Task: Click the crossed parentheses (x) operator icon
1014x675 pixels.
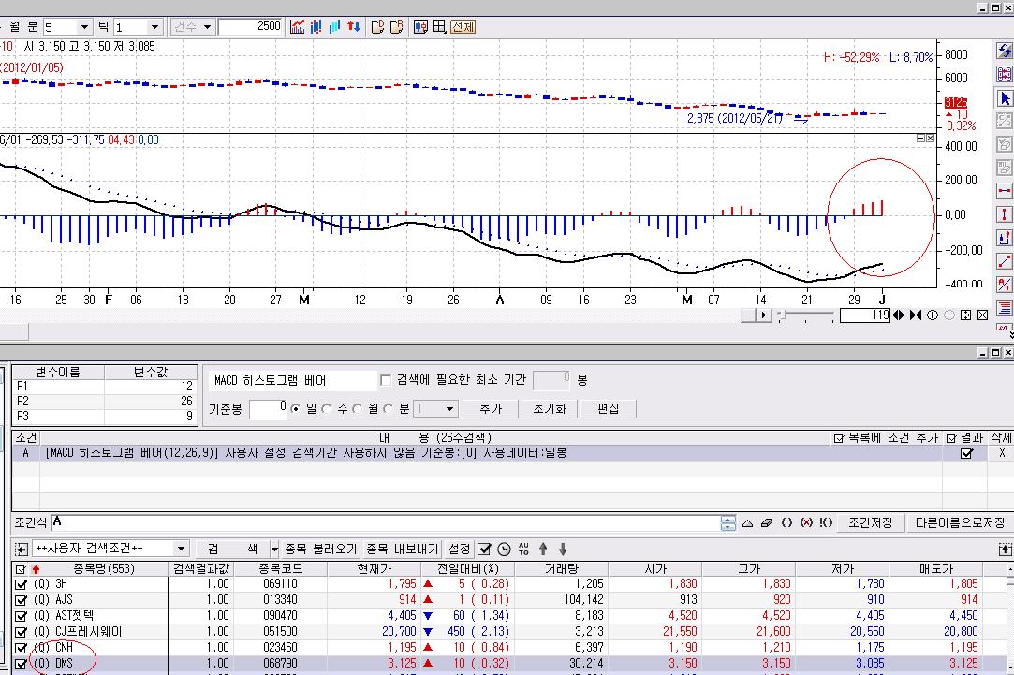Action: pos(806,522)
